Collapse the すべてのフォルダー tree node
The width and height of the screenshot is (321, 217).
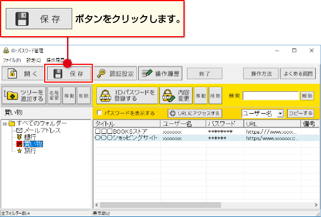[5, 123]
